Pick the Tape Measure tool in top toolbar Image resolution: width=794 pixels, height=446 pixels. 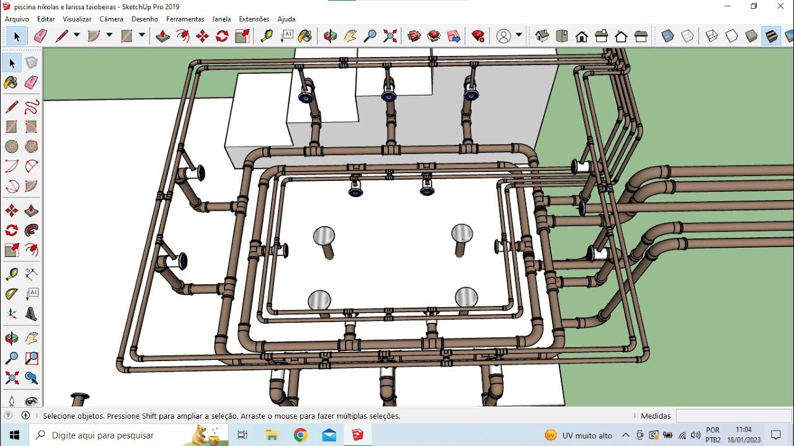(267, 36)
